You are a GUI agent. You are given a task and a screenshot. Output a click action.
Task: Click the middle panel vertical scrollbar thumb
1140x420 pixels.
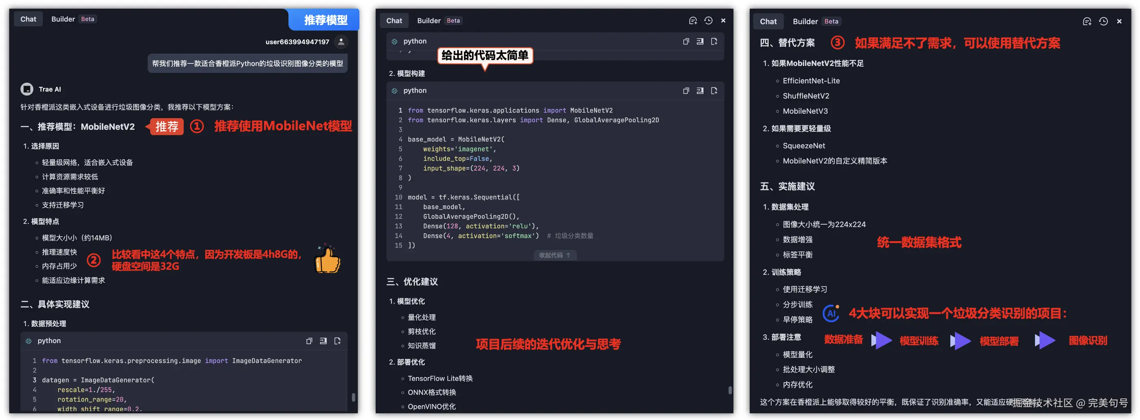[730, 390]
